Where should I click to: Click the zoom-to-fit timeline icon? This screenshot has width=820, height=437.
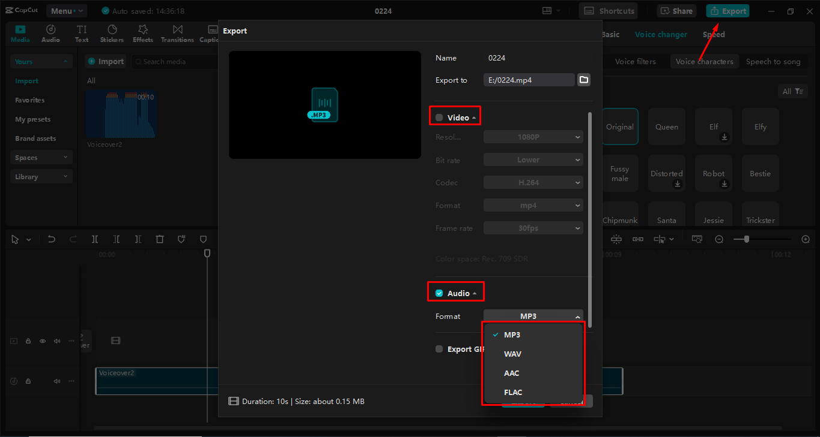[x=697, y=239]
